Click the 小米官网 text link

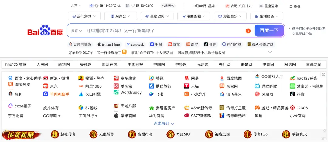coord(298,116)
